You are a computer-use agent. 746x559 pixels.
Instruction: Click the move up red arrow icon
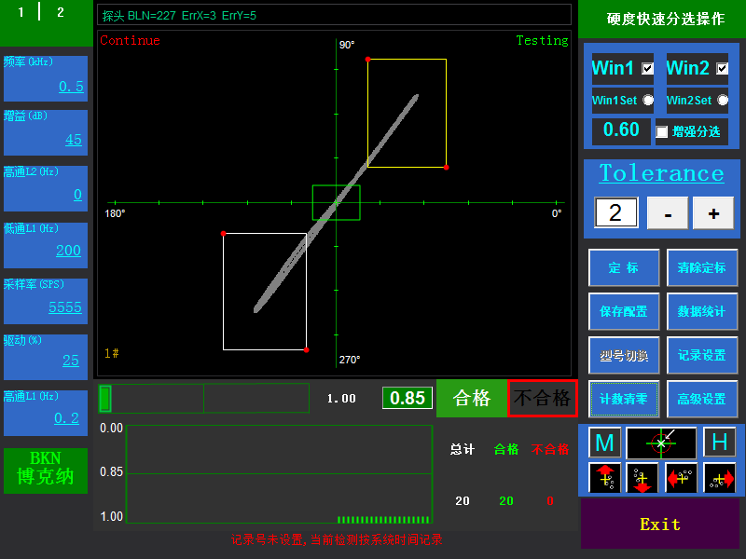tap(605, 478)
